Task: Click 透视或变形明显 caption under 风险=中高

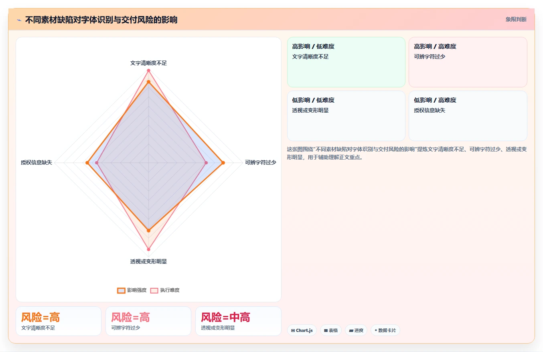Action: pos(218,328)
